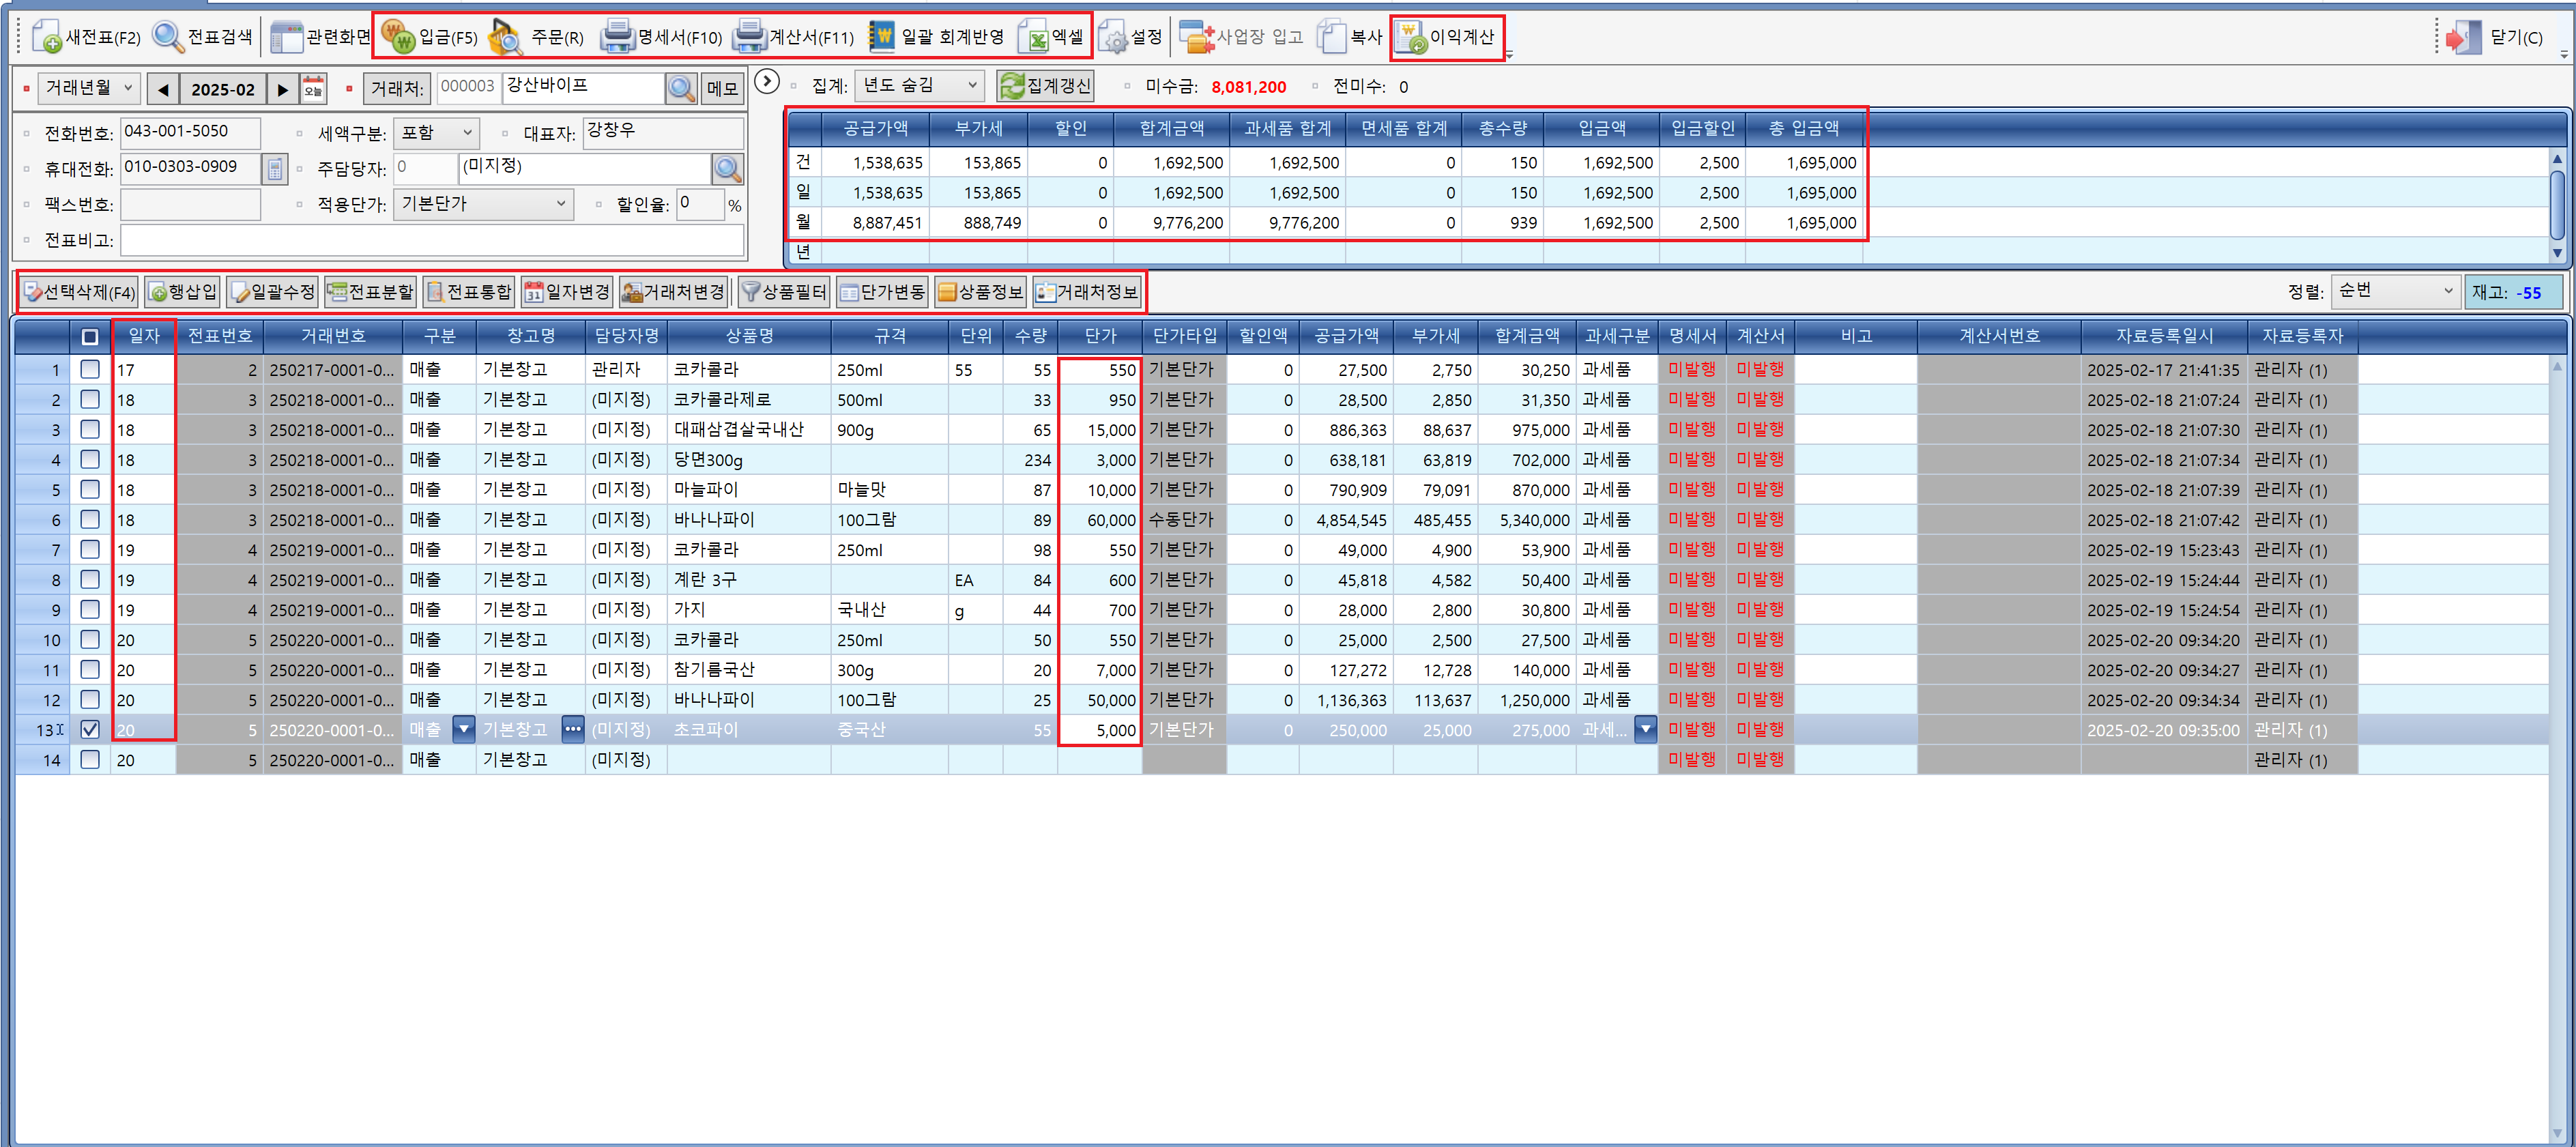Image resolution: width=2576 pixels, height=1147 pixels.
Task: Open 관련화면 related screens
Action: coord(320,37)
